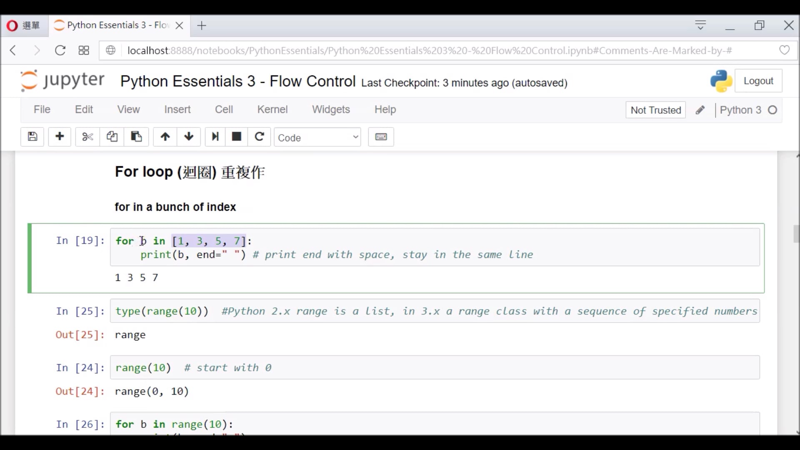800x450 pixels.
Task: Click the browser address bar URL
Action: 429,51
